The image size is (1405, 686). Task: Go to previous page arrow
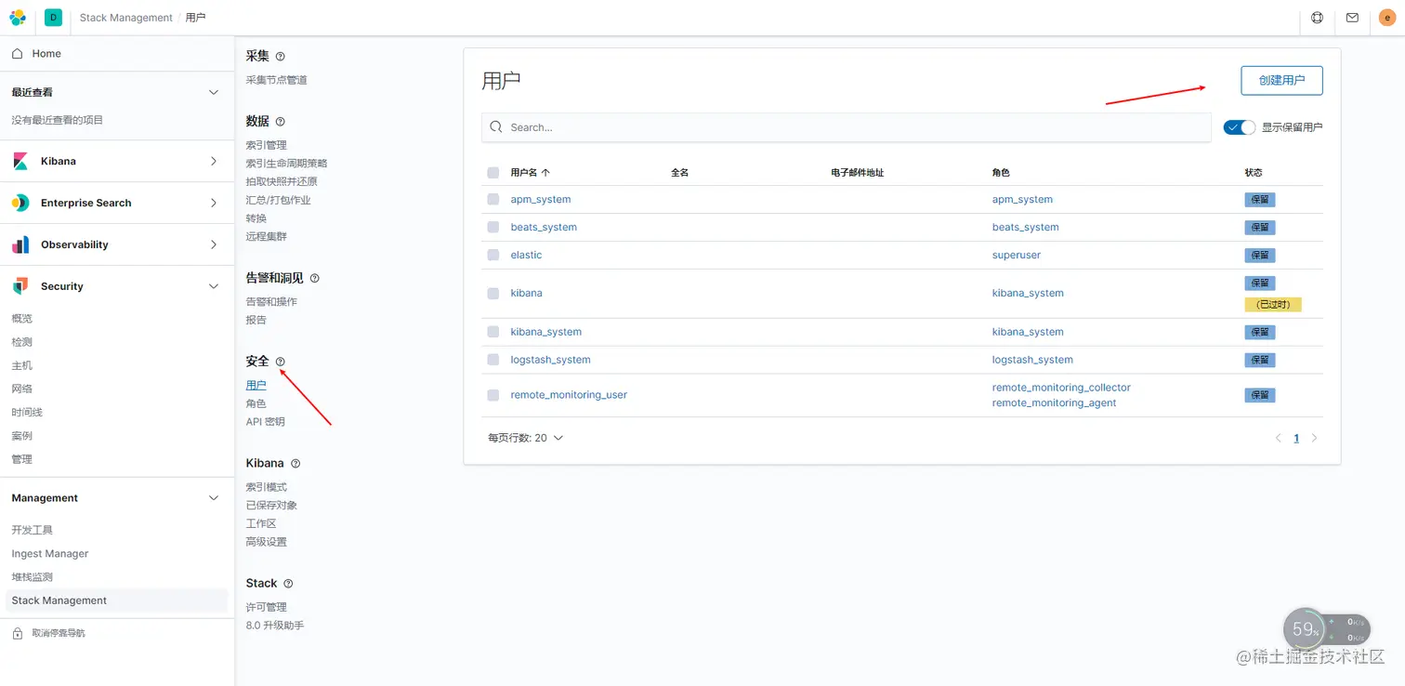pos(1279,438)
